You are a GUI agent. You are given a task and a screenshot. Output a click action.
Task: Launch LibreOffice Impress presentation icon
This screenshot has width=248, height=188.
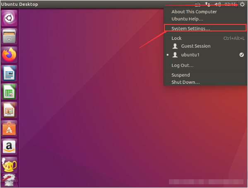coord(9,110)
